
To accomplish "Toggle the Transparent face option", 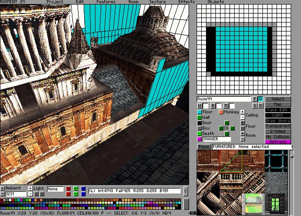I will pyautogui.click(x=278, y=126).
